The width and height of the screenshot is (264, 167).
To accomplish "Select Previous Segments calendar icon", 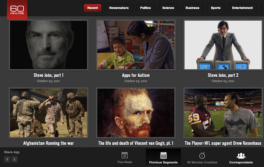I will tap(163, 155).
